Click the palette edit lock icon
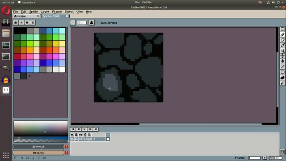This screenshot has height=161, width=286. (x=16, y=22)
